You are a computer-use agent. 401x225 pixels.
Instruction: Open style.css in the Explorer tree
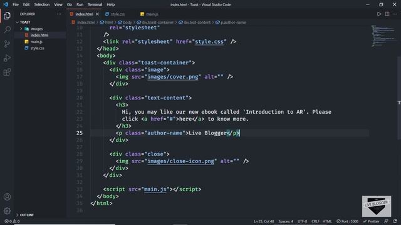[x=38, y=48]
